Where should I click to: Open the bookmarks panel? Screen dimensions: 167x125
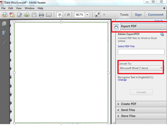4,33
